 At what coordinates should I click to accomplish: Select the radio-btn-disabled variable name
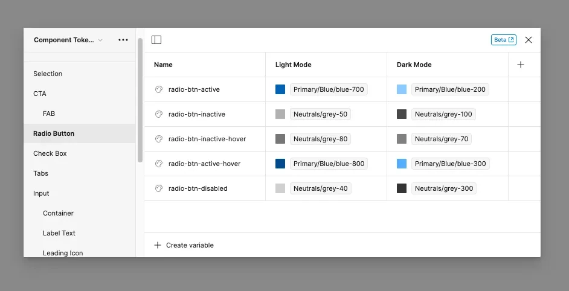(198, 188)
